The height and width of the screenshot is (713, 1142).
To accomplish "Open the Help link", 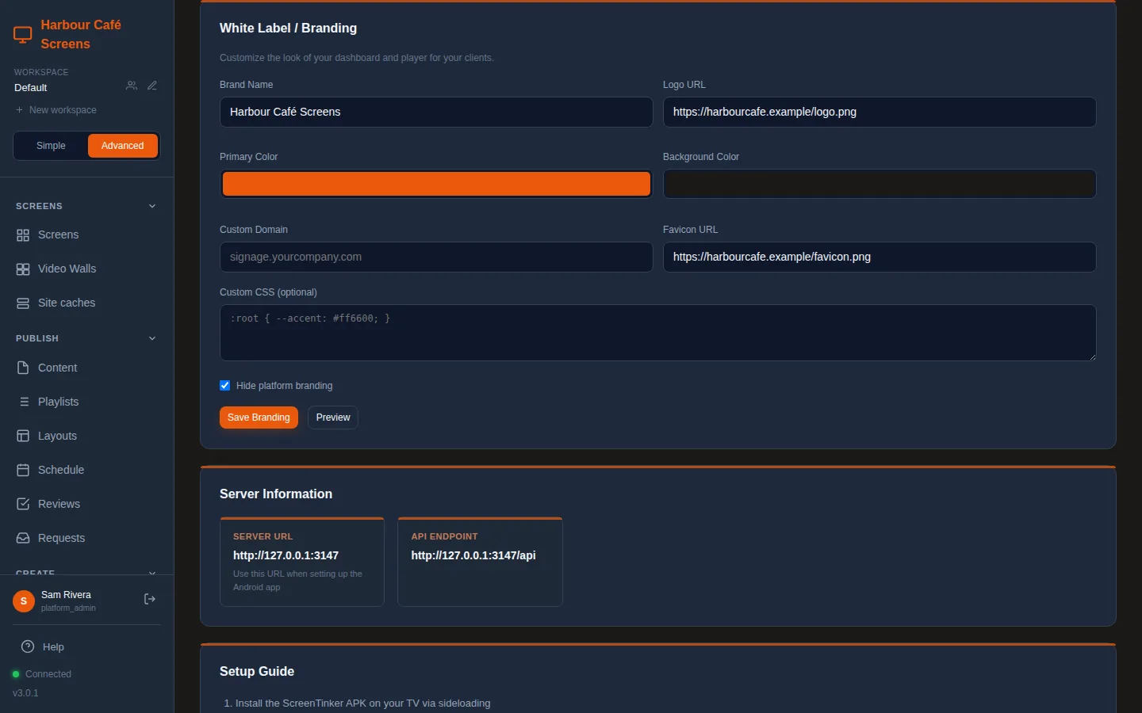I will coord(53,647).
